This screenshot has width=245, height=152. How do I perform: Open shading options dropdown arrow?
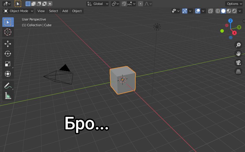(240, 11)
